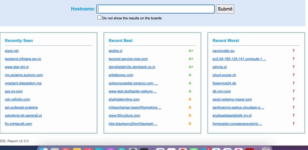Screen dimensions: 308x150
Task: Open gegd.redwing.maxar.com link
Action: 232,99
